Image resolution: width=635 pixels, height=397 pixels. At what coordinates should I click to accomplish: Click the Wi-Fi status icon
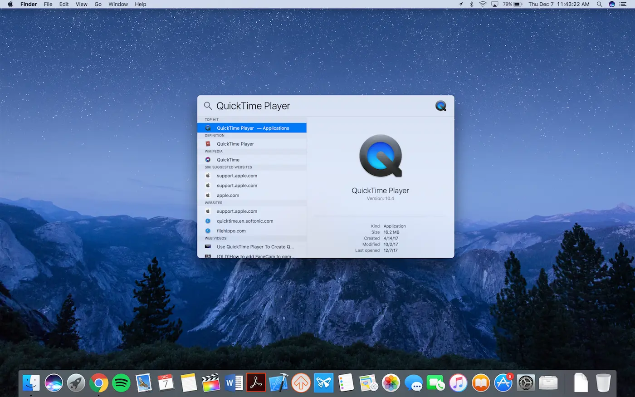[x=483, y=4]
